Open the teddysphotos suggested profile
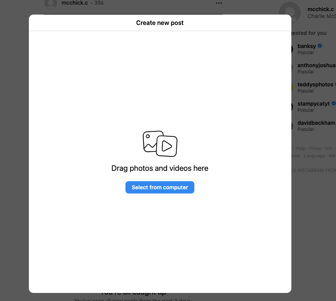This screenshot has height=301, width=336. tap(315, 84)
